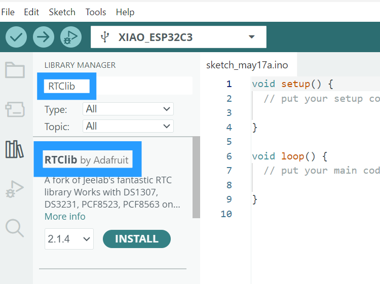Open the Search magnifier icon in sidebar
The height and width of the screenshot is (284, 380).
[15, 228]
